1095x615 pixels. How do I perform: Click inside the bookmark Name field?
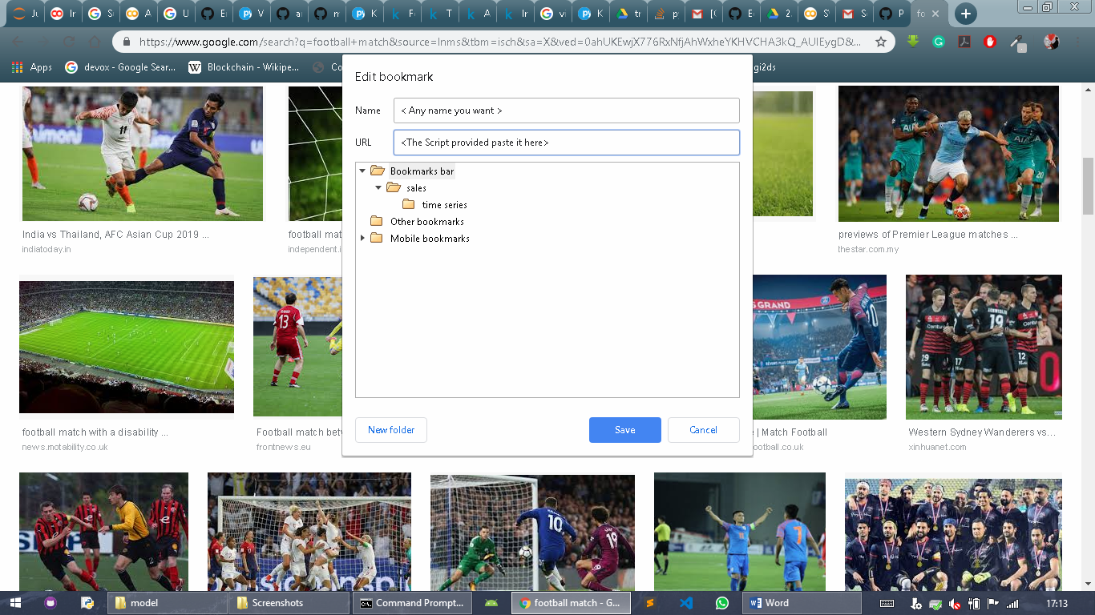pos(566,110)
